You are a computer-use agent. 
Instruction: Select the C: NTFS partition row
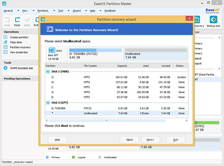(x=116, y=77)
